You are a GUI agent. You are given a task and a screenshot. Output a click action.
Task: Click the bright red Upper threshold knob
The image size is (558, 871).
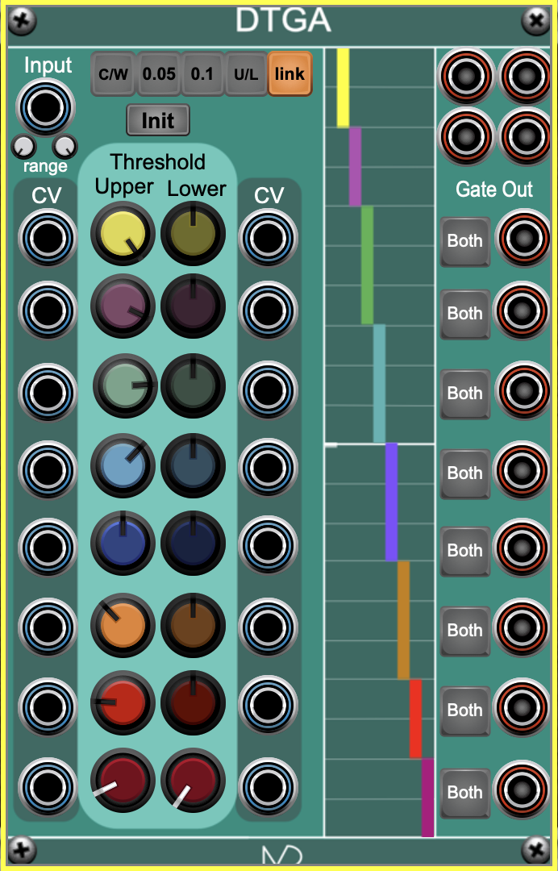point(123,702)
